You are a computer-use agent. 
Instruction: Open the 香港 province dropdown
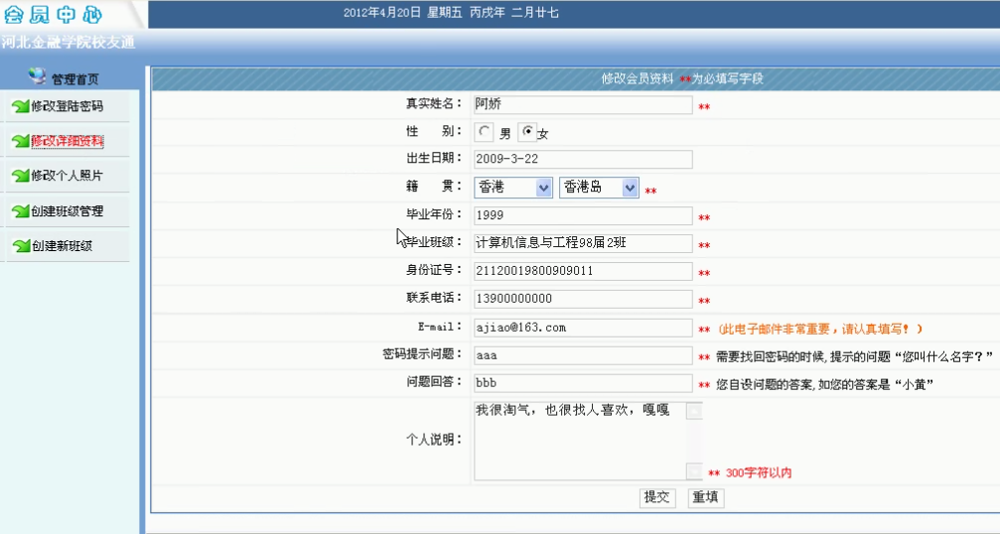512,188
